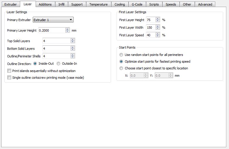Decrease Outline/Perimeter Shells with down arrow
This screenshot has height=149, width=229.
coord(72,57)
